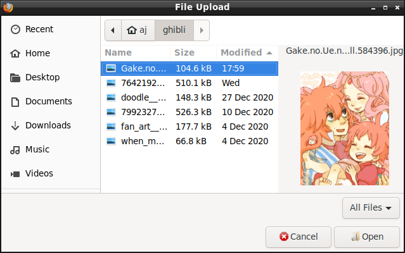Viewport: 405px width, 253px height.
Task: Sort files by the Name column header
Action: click(x=136, y=52)
